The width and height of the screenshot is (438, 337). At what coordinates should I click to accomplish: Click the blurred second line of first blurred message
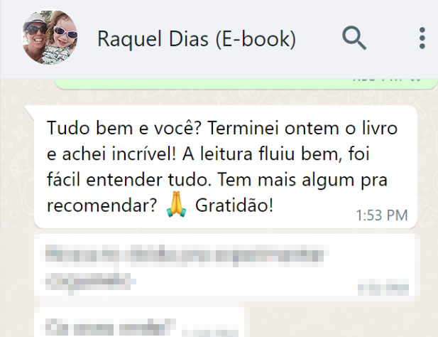pos(90,282)
